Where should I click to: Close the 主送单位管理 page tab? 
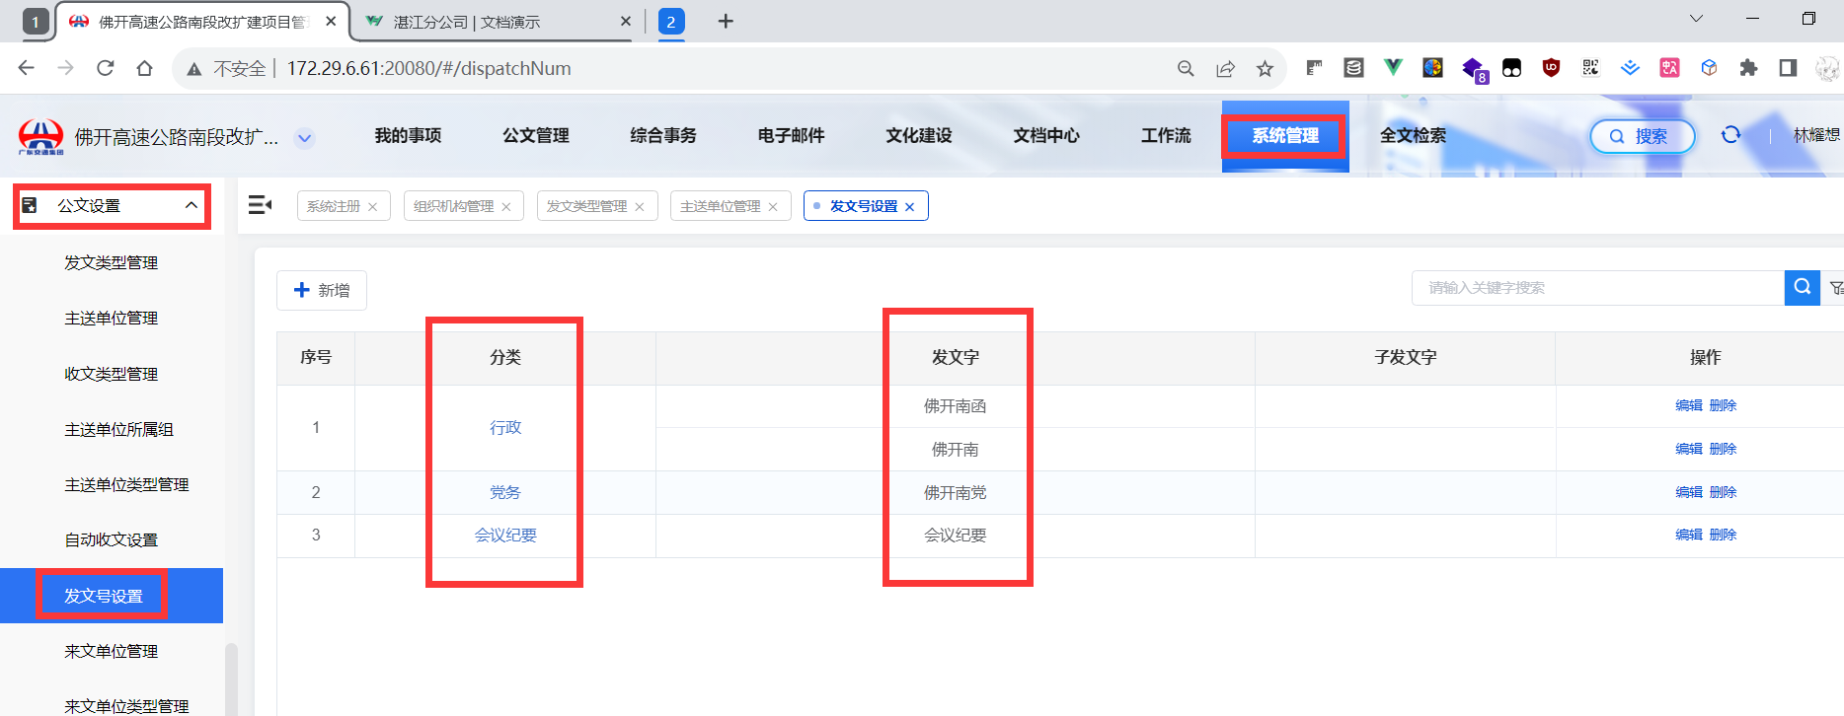tap(773, 206)
